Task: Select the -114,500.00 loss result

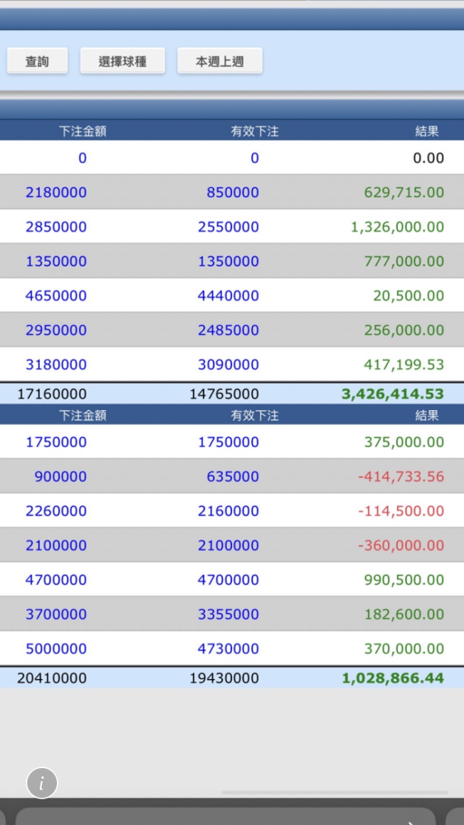Action: point(400,511)
